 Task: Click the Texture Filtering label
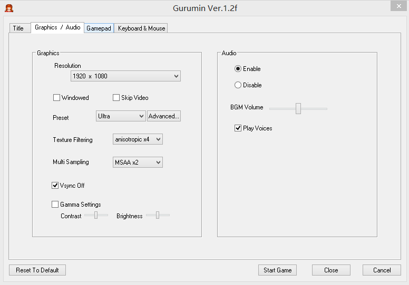73,140
